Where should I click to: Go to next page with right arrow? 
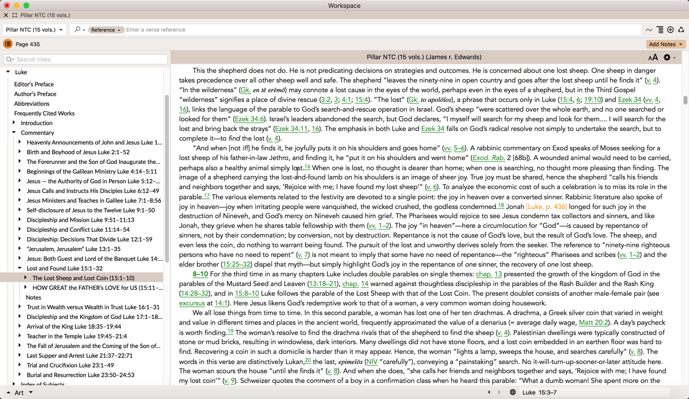click(x=499, y=392)
